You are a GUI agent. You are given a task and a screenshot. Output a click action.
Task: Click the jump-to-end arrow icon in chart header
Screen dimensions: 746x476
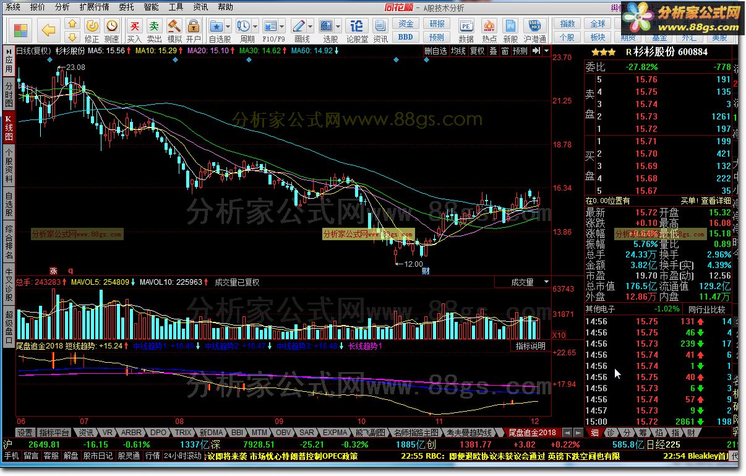pyautogui.click(x=536, y=51)
